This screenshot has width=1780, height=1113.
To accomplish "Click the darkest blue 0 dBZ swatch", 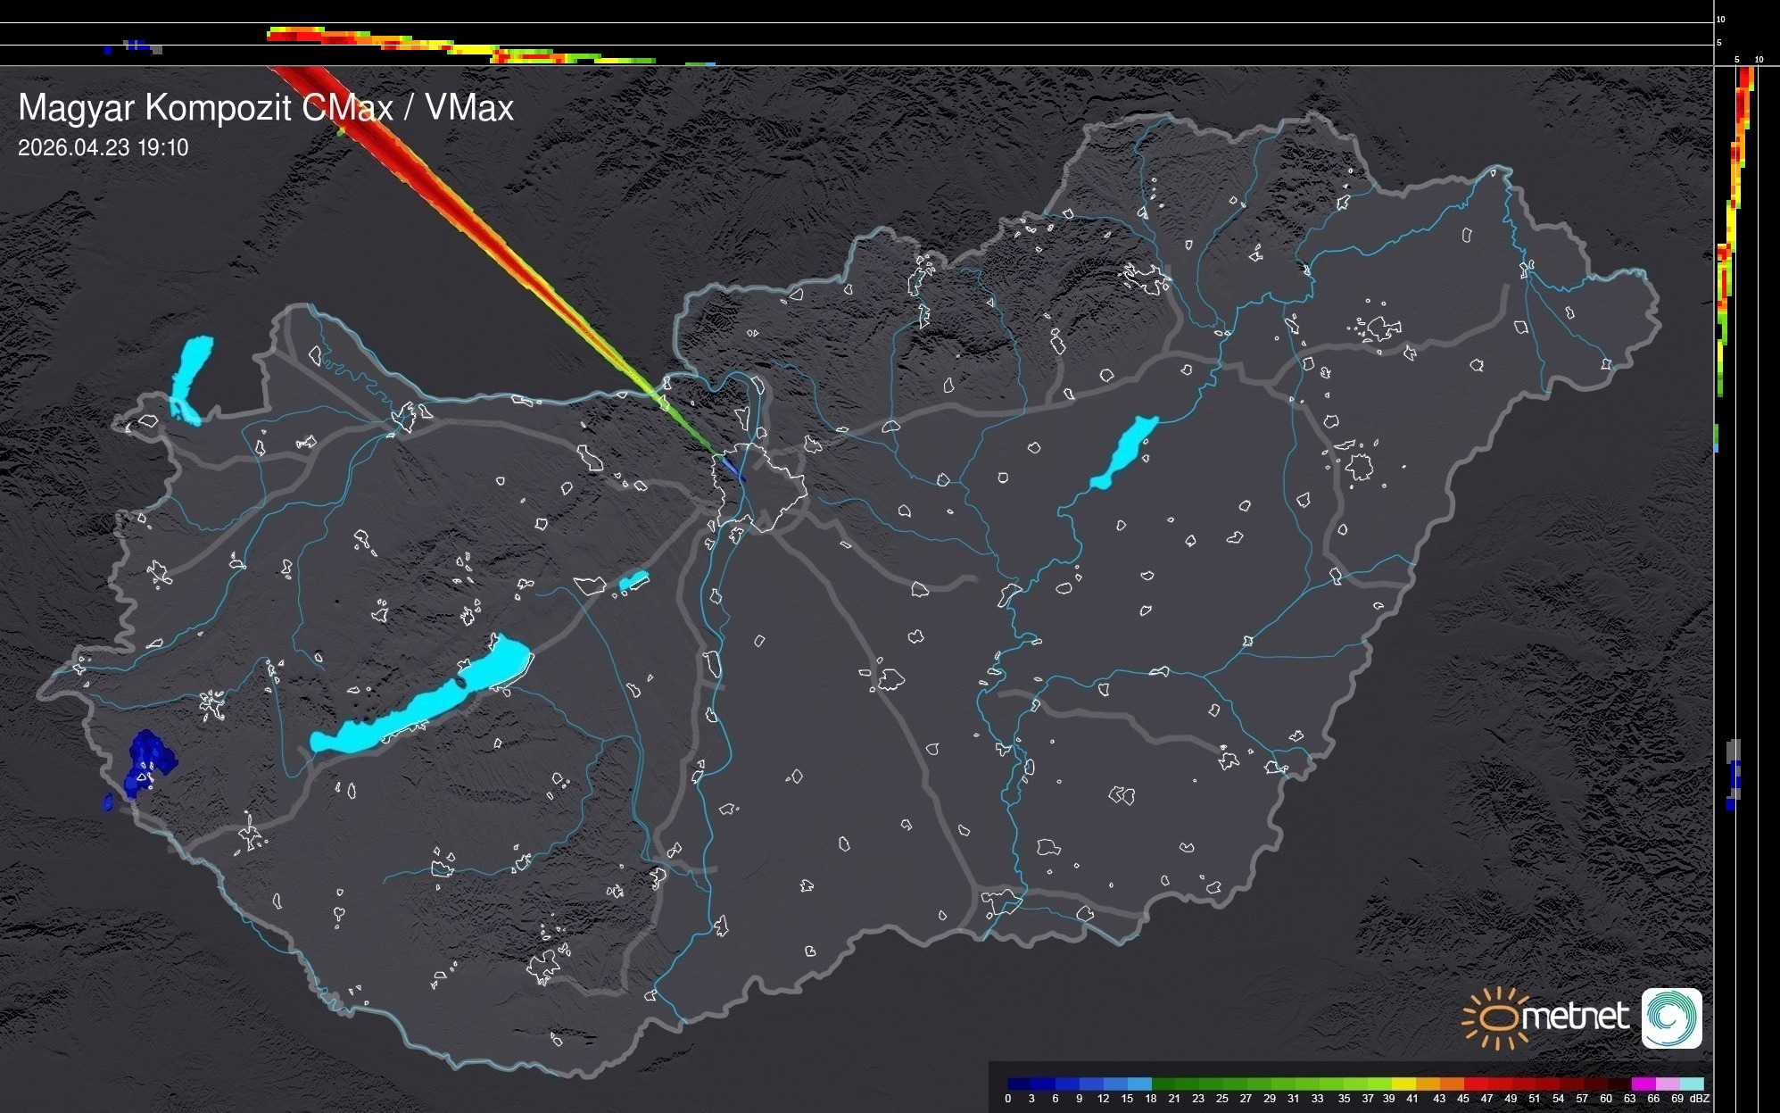I will tap(1019, 1084).
